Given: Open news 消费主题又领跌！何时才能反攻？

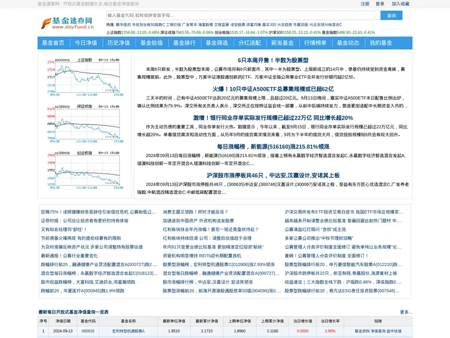Looking at the screenshot, I should point(195,212).
